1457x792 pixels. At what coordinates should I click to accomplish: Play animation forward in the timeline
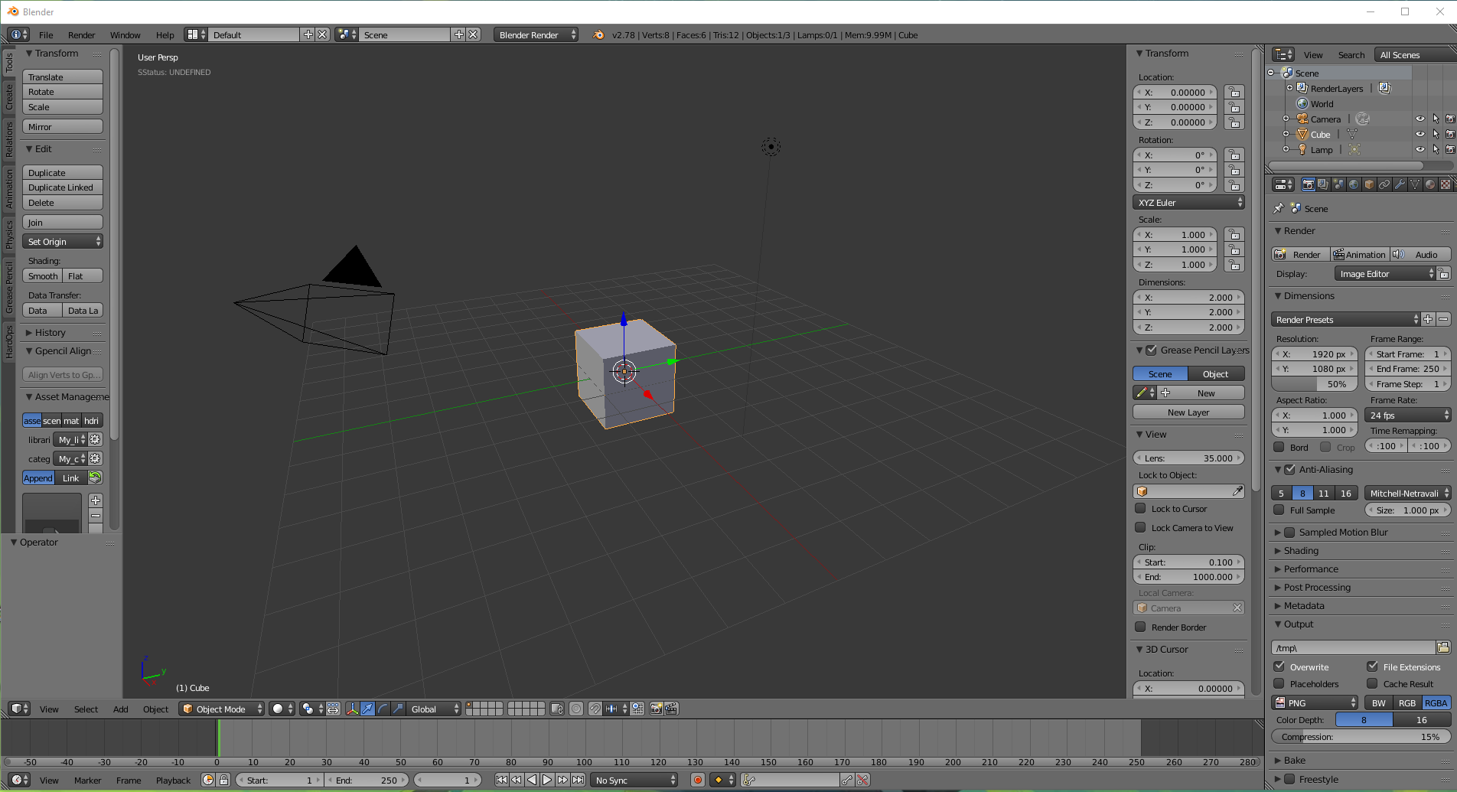(547, 780)
